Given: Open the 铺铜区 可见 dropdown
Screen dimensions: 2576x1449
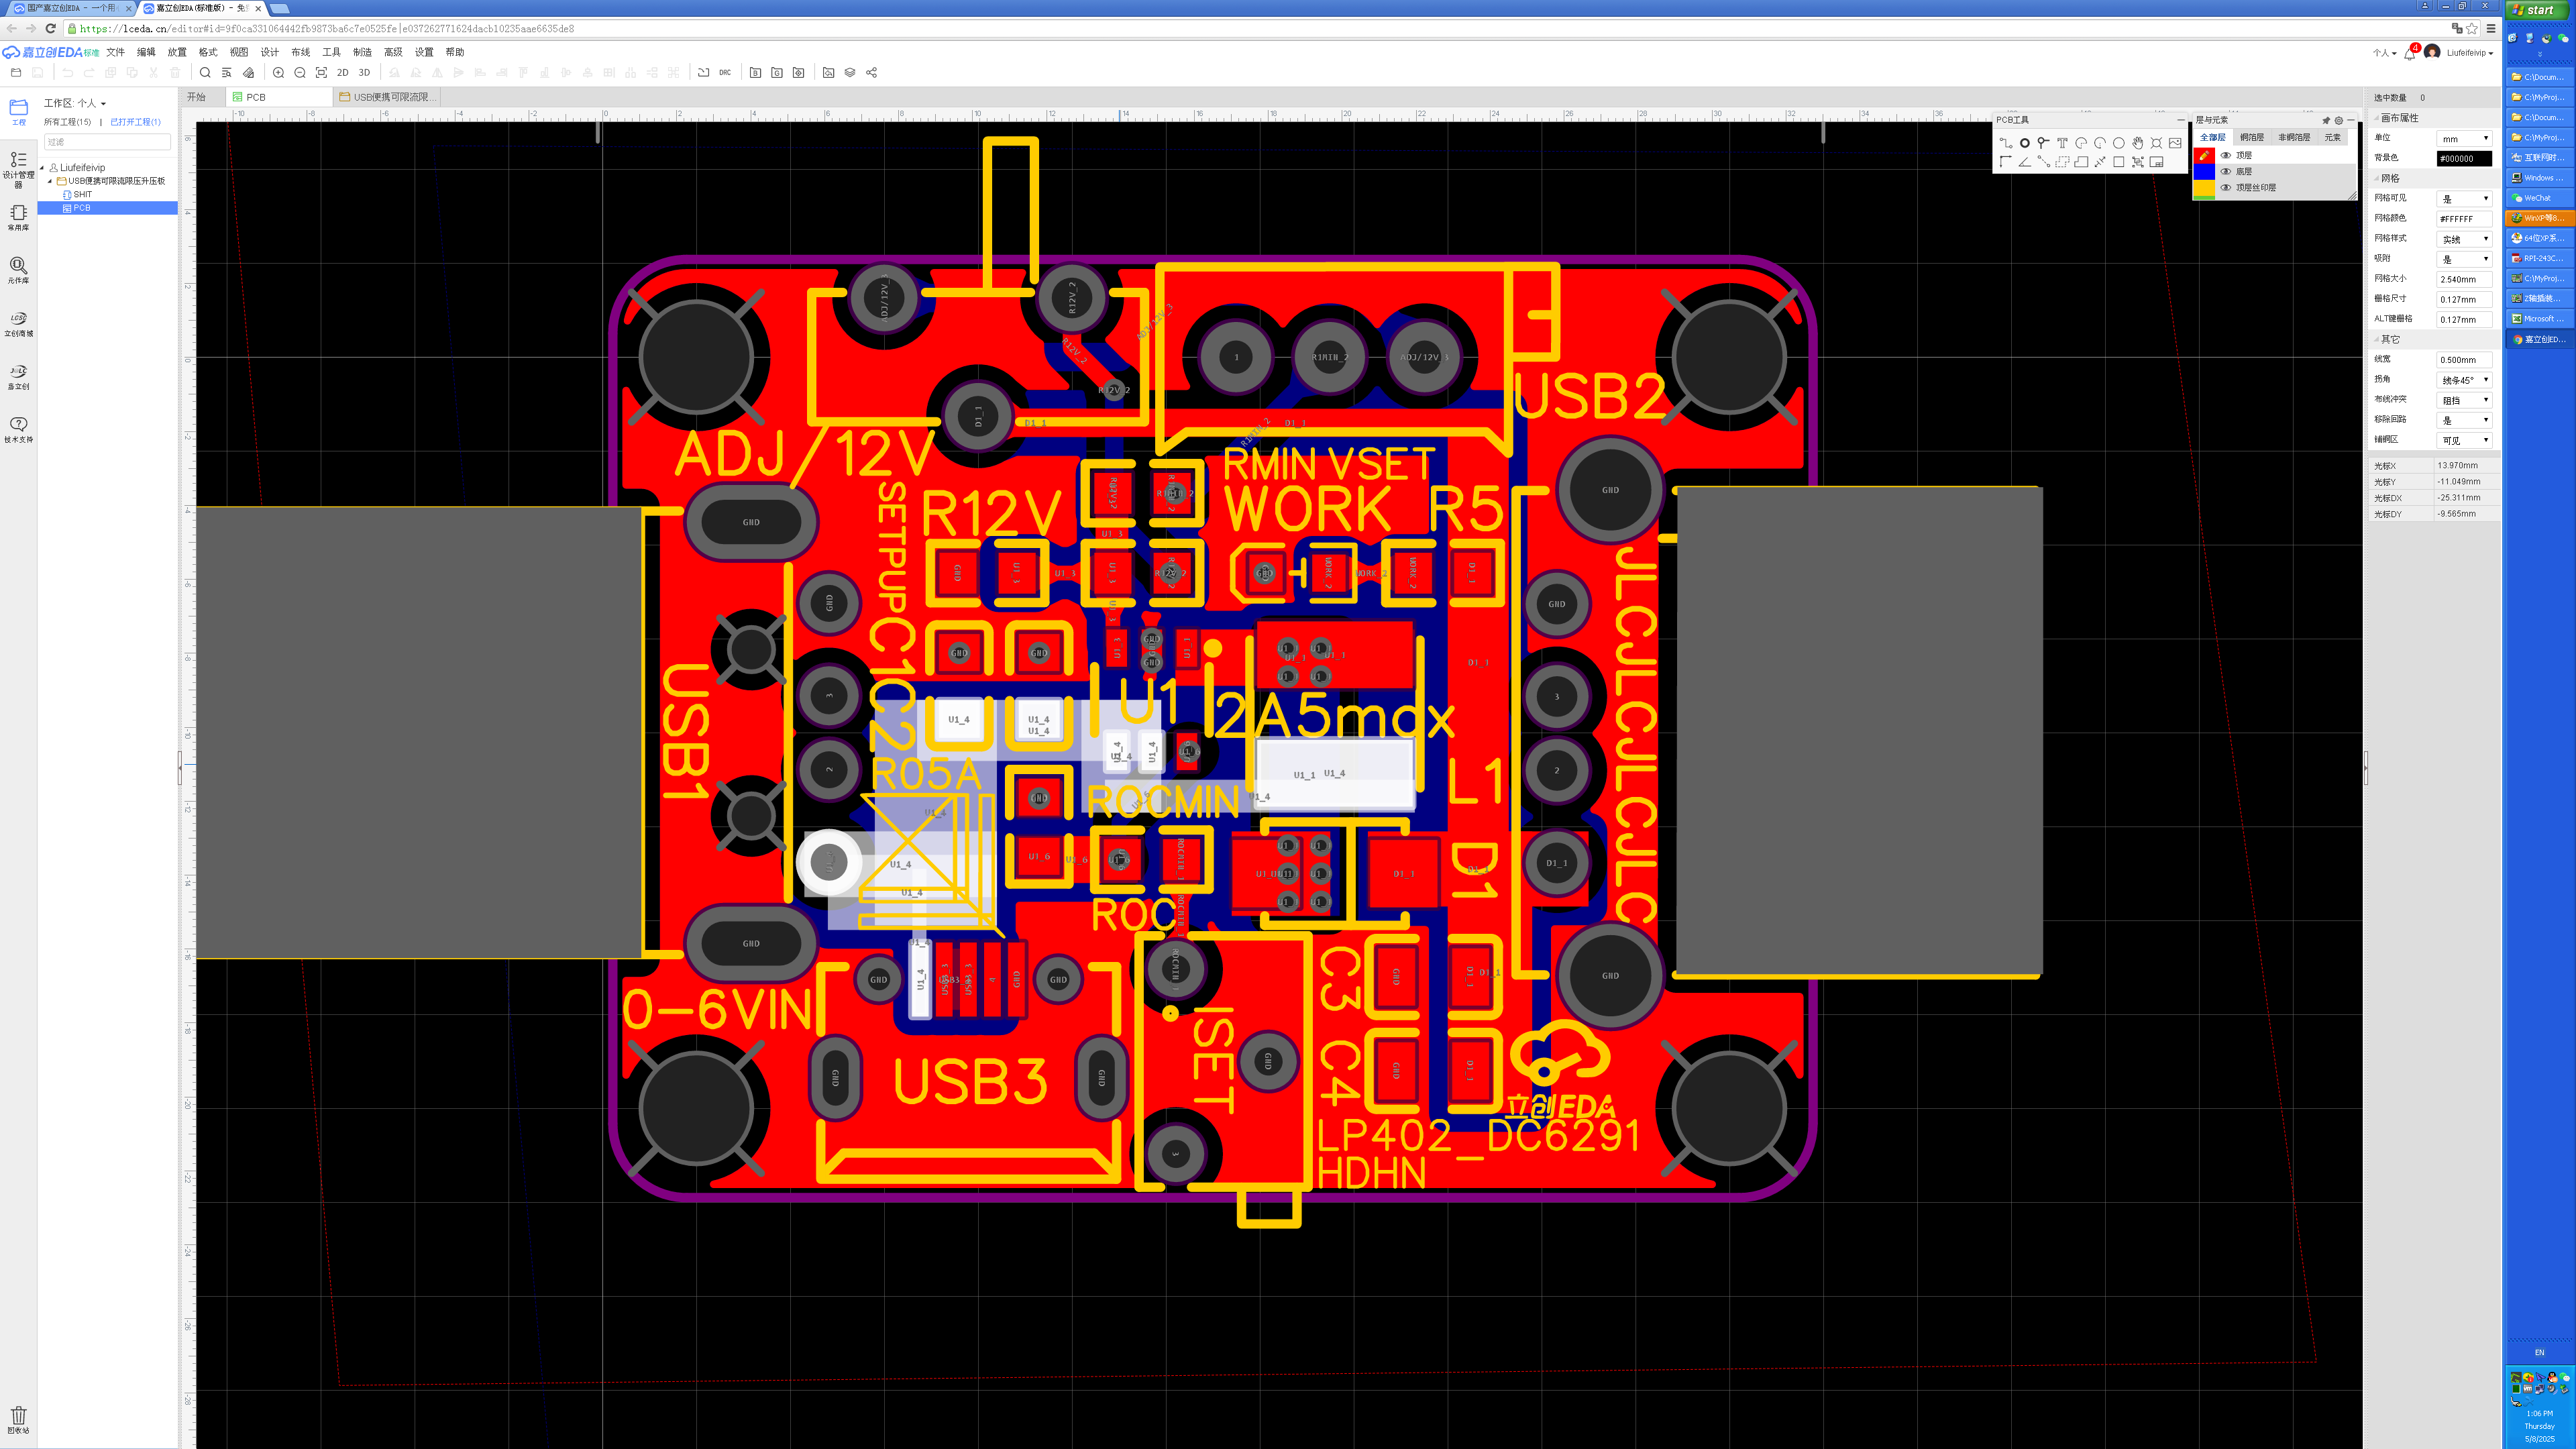Looking at the screenshot, I should pos(2464,440).
